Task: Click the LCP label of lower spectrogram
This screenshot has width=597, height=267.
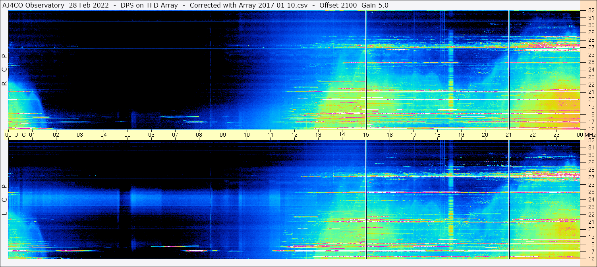Action: point(4,199)
